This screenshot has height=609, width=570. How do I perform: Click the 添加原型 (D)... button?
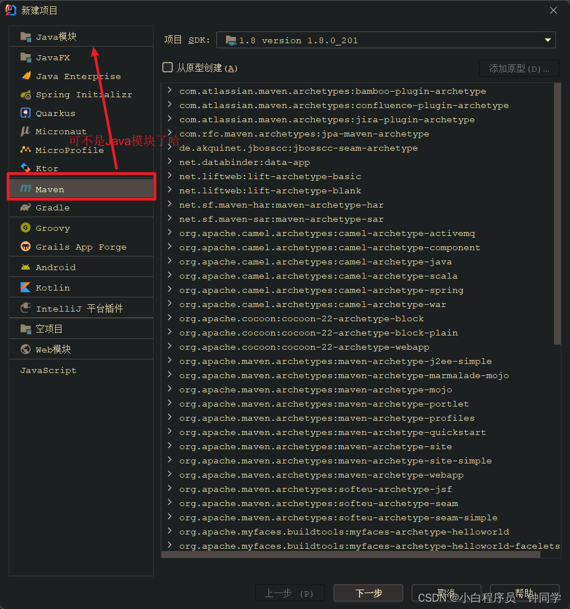(x=519, y=69)
